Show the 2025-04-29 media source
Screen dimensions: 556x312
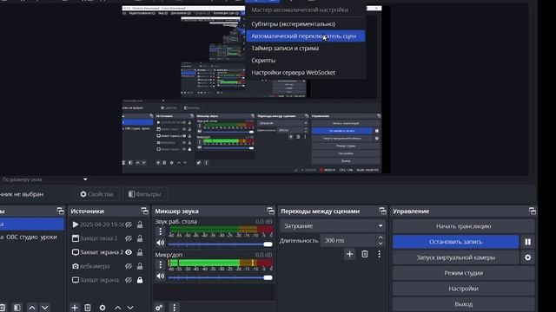tap(129, 224)
